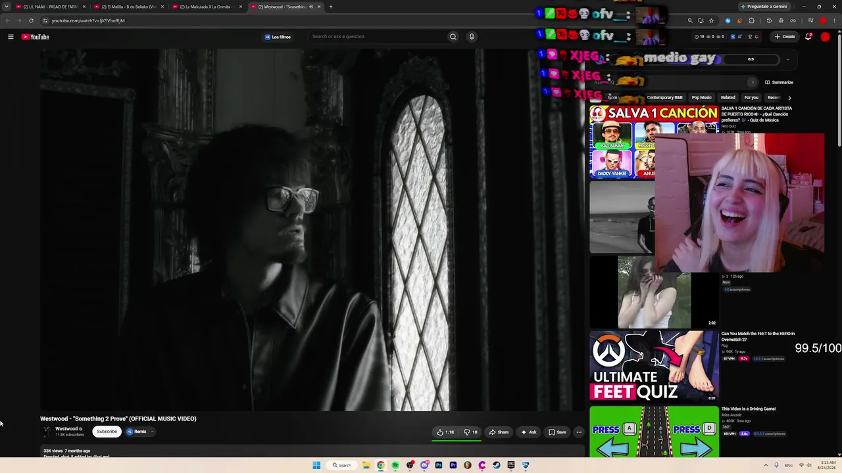This screenshot has width=842, height=473.
Task: Launch Photoshop from taskbar
Action: (439, 465)
